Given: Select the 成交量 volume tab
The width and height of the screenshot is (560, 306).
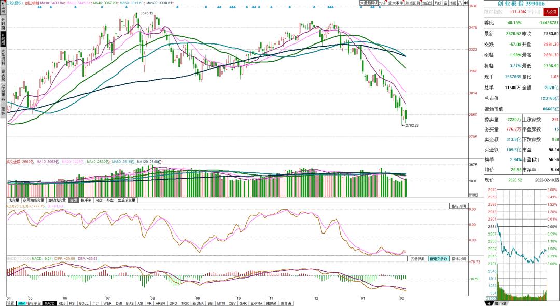Looking at the screenshot, I should 14,200.
